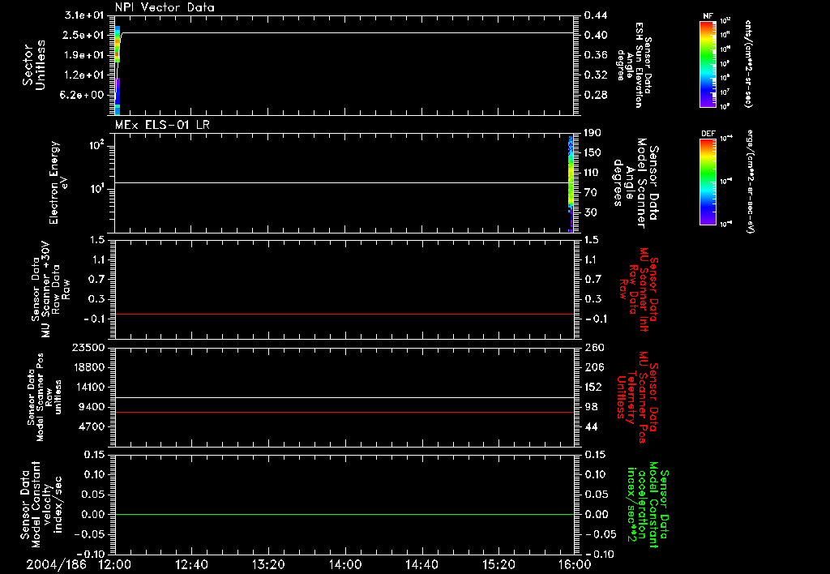Viewport: 830px width, 574px height.
Task: Click the 3.1e+01 tick label
Action: [x=84, y=15]
